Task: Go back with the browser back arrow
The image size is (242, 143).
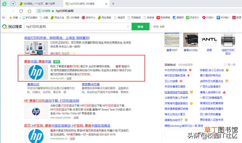Action: (5, 11)
